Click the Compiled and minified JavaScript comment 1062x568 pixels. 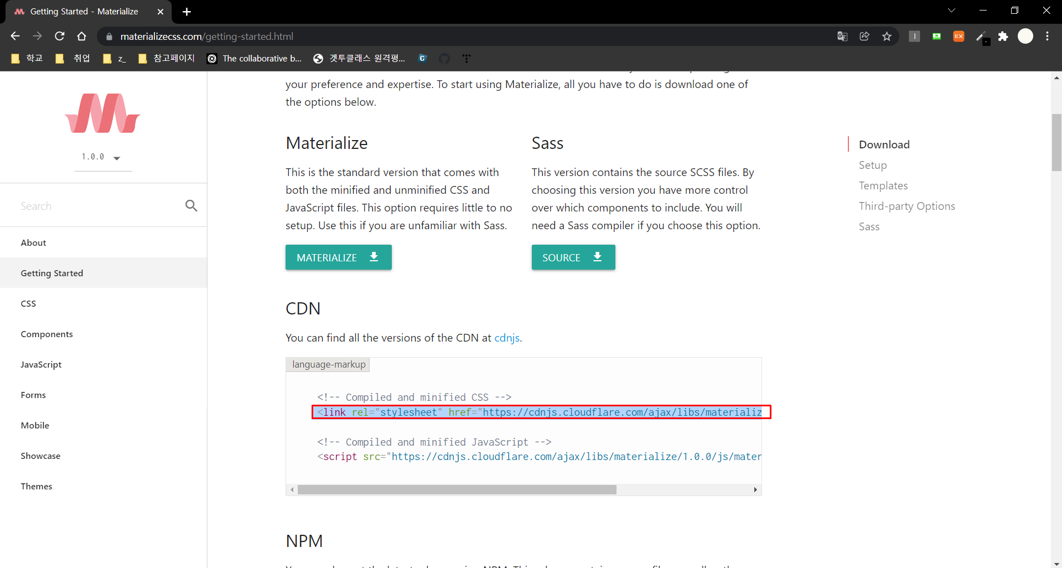point(434,442)
